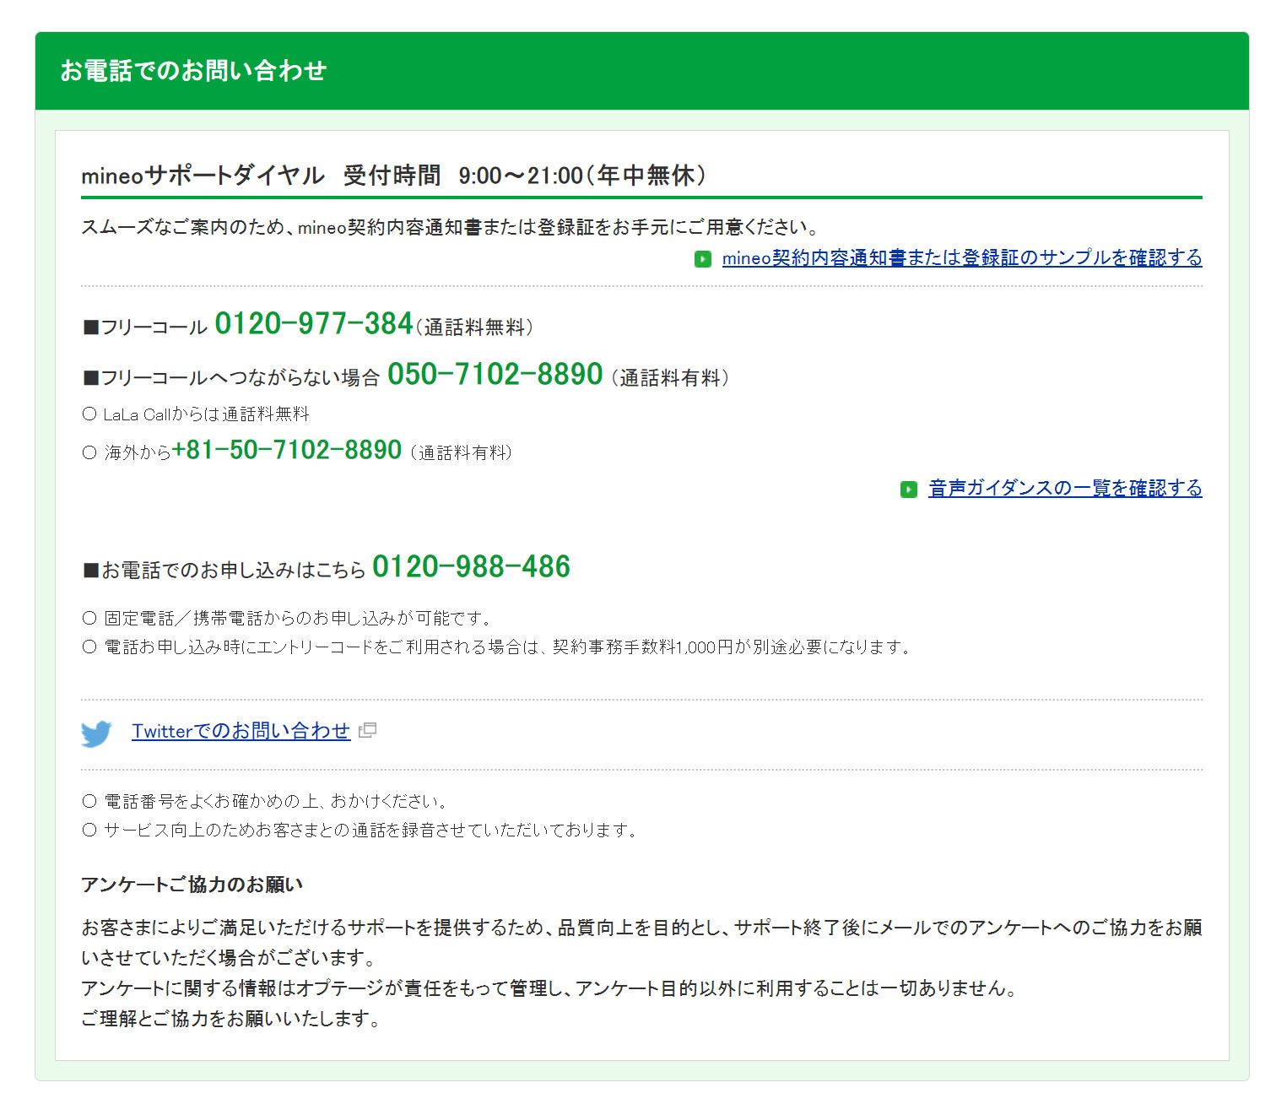The height and width of the screenshot is (1104, 1276).
Task: Click the アンケートご協力のお願い heading
Action: [x=192, y=885]
